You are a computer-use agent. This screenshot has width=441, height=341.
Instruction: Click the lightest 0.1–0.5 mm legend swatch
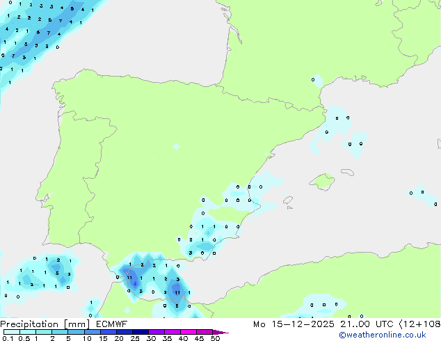[x=12, y=332]
